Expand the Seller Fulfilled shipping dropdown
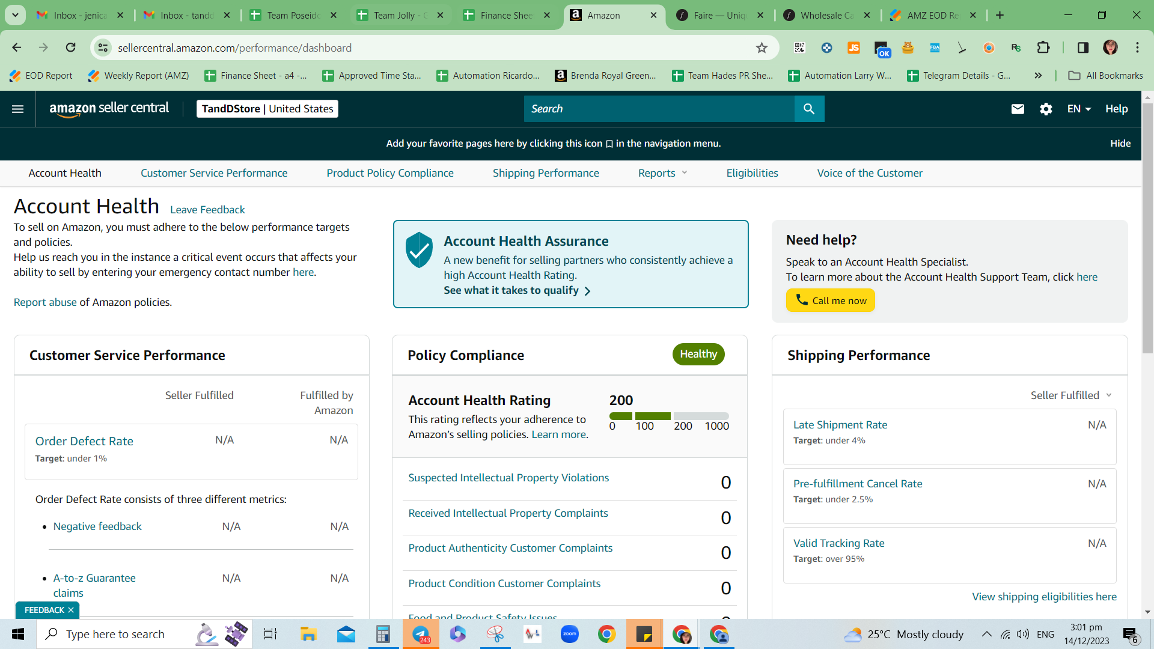 coord(1071,395)
